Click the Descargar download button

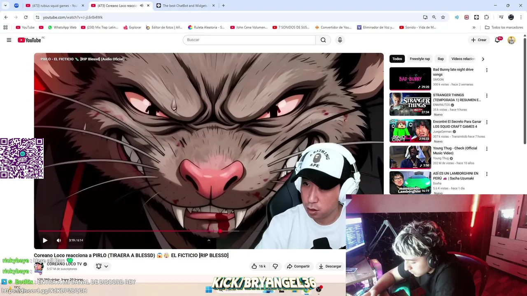pyautogui.click(x=330, y=266)
